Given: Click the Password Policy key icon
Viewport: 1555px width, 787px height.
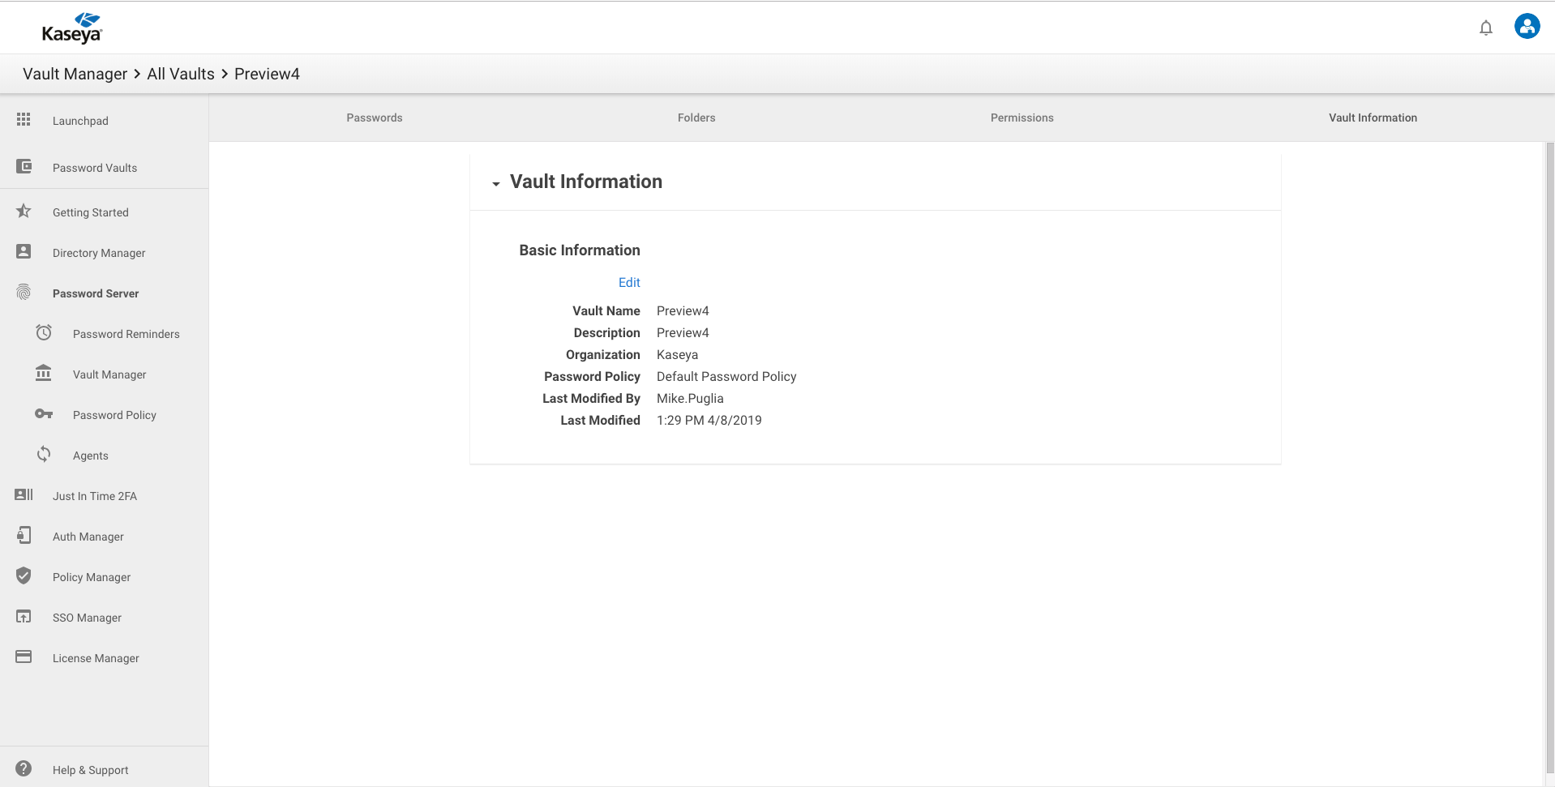Looking at the screenshot, I should pyautogui.click(x=44, y=414).
